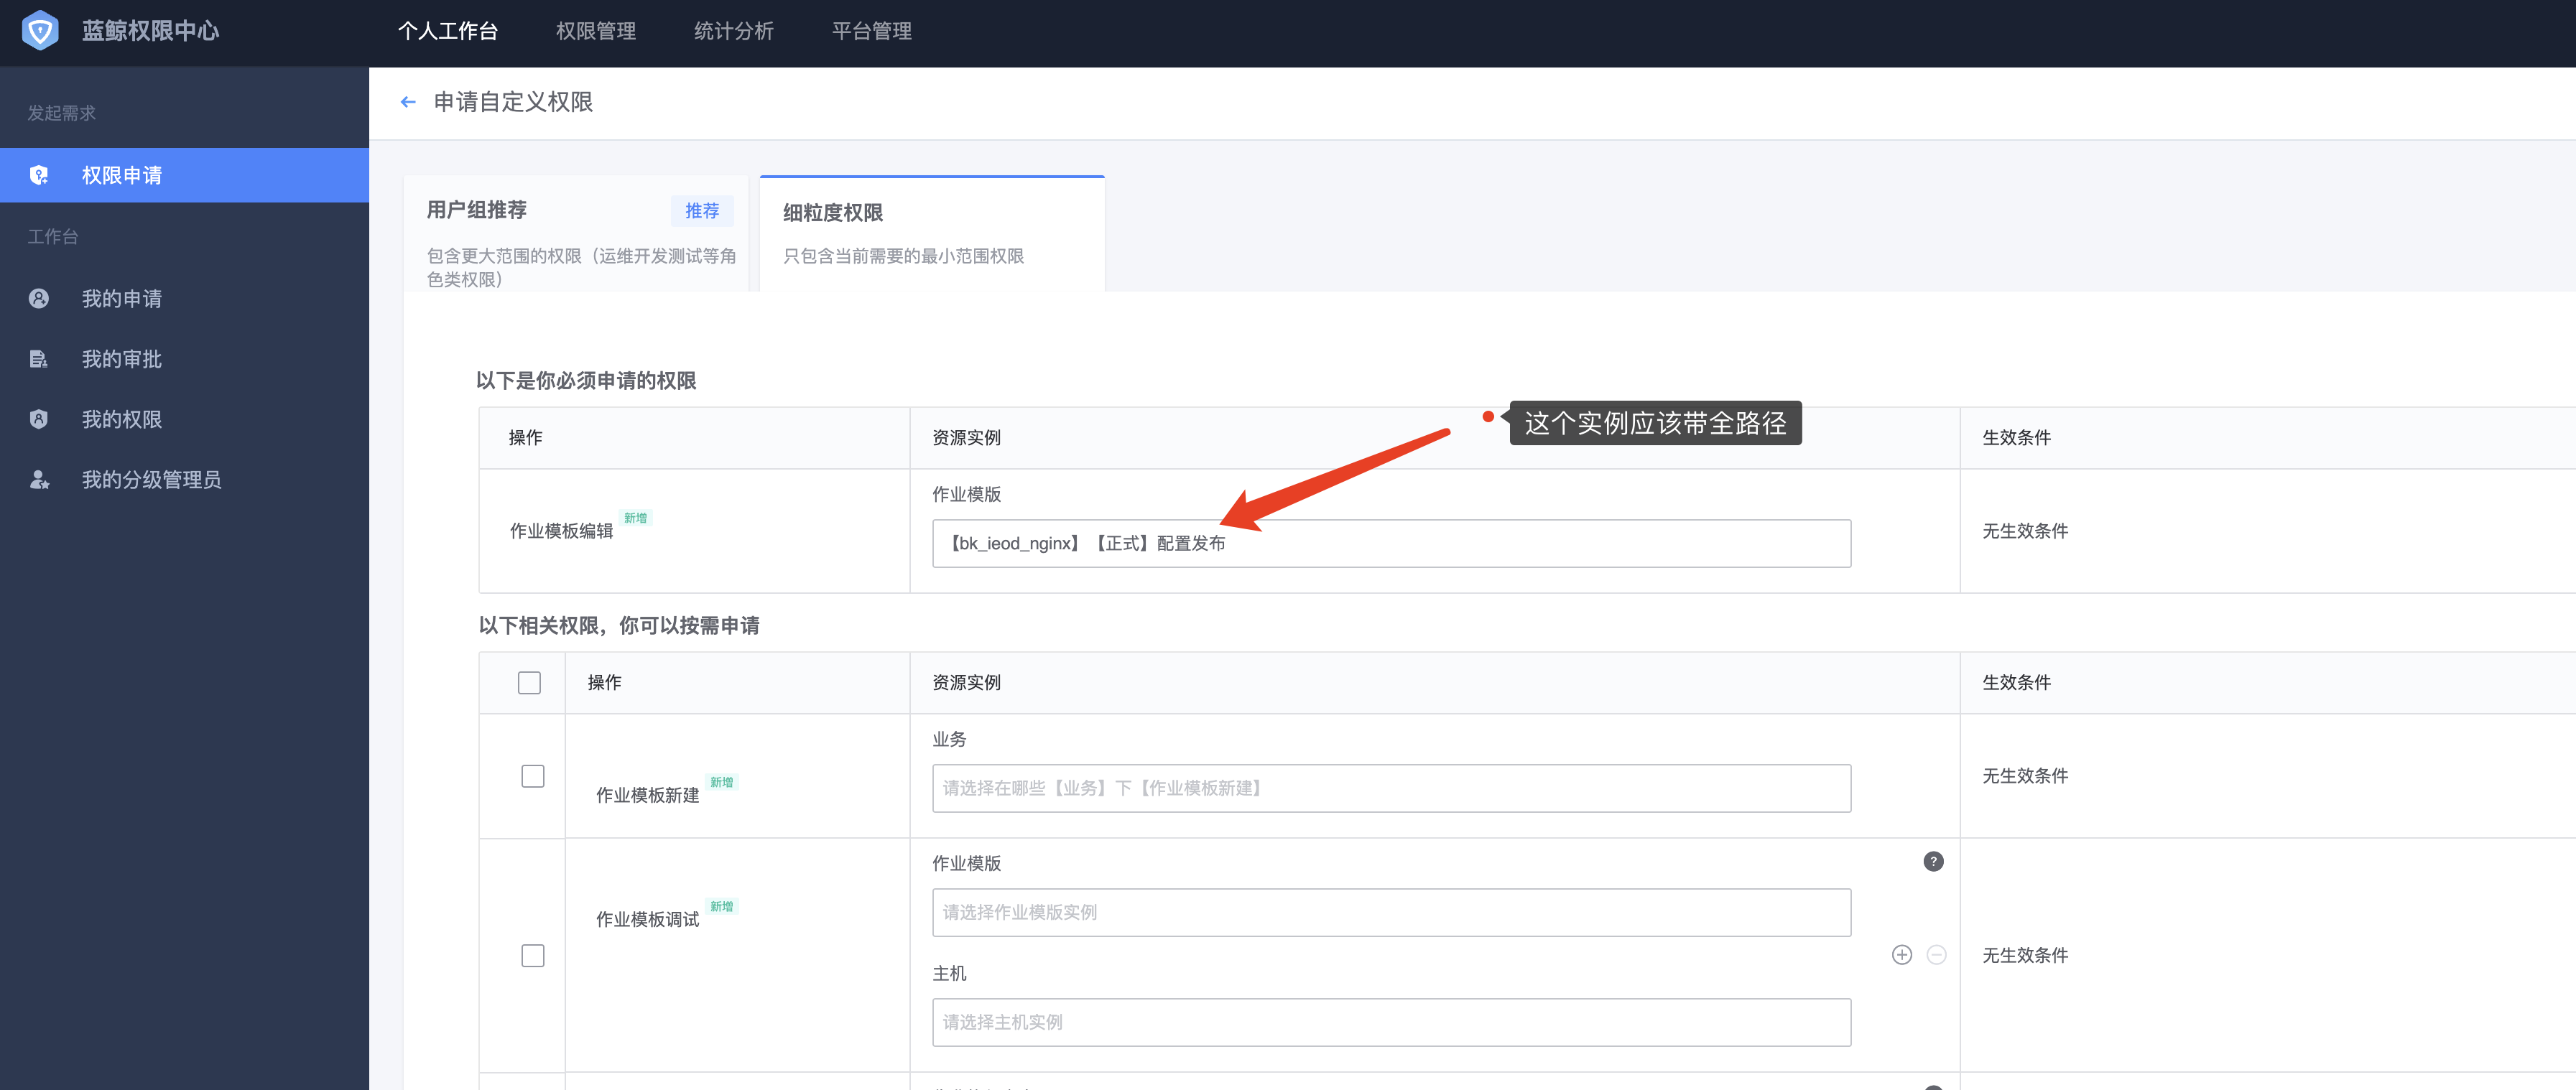Click the 我的申请 person icon in sidebar

tap(39, 298)
